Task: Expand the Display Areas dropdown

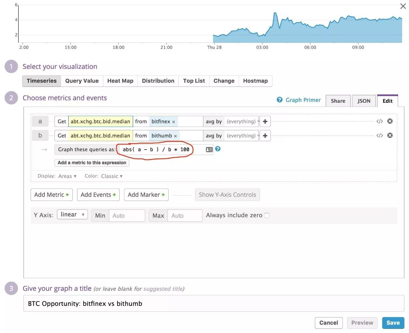Action: (67, 176)
